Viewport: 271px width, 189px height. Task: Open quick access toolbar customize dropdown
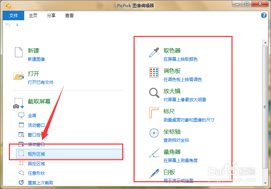point(17,25)
